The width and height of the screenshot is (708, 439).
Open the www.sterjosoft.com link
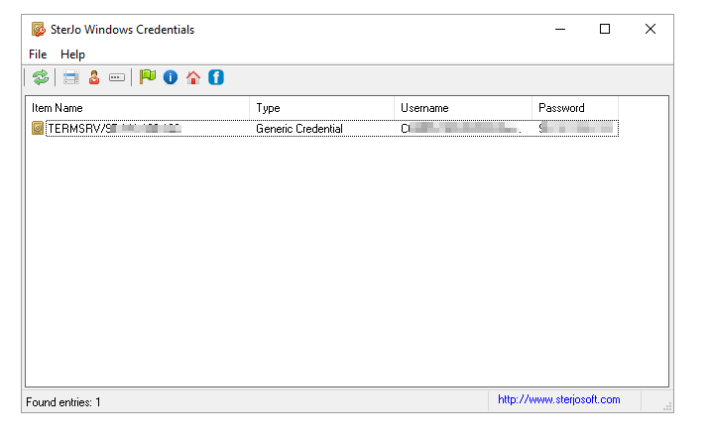point(558,399)
